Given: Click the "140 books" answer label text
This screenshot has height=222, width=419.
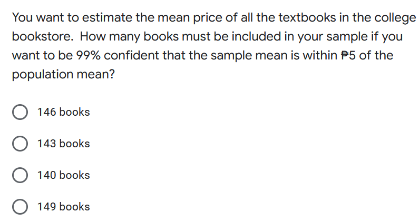Looking at the screenshot, I should (x=63, y=175).
